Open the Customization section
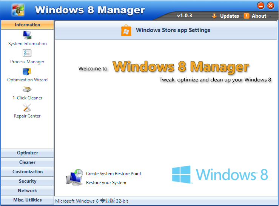 tap(28, 172)
